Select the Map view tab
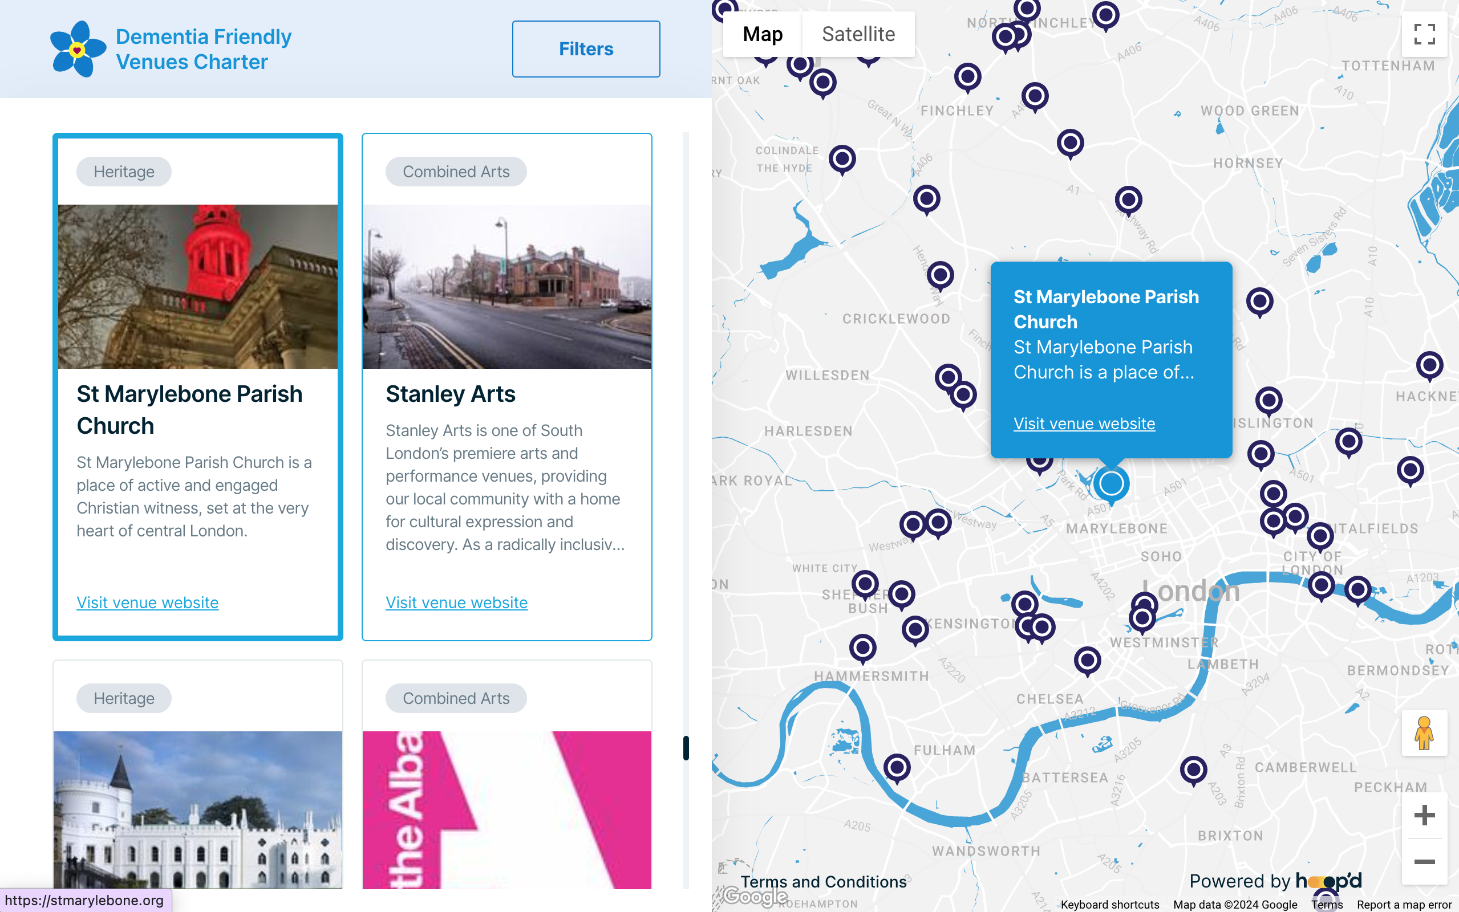The image size is (1459, 912). pyautogui.click(x=762, y=34)
